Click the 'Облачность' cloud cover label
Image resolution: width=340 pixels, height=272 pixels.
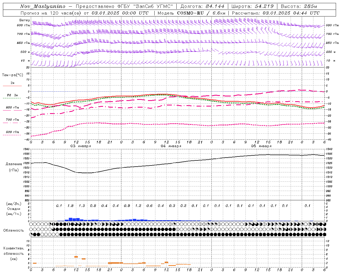point(14,230)
